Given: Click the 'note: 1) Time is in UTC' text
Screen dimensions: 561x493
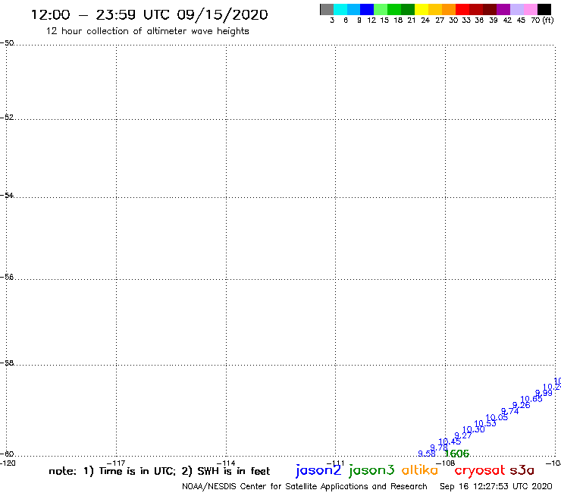Looking at the screenshot, I should coord(112,471).
